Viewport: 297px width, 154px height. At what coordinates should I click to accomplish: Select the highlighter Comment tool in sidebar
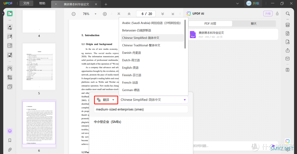point(10,27)
